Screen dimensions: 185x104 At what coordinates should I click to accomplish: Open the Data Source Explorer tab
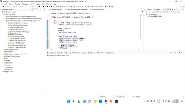(79, 53)
